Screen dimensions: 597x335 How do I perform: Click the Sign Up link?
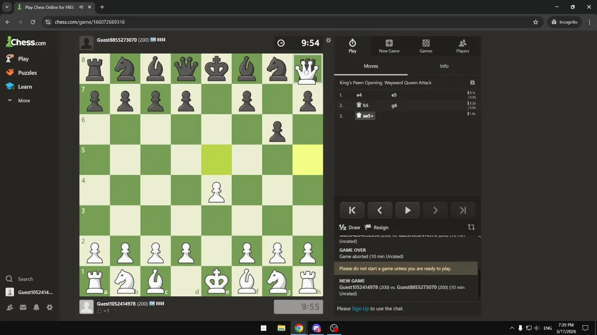tap(360, 308)
